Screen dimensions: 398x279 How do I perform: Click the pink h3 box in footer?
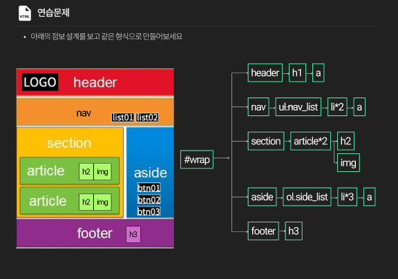(133, 234)
